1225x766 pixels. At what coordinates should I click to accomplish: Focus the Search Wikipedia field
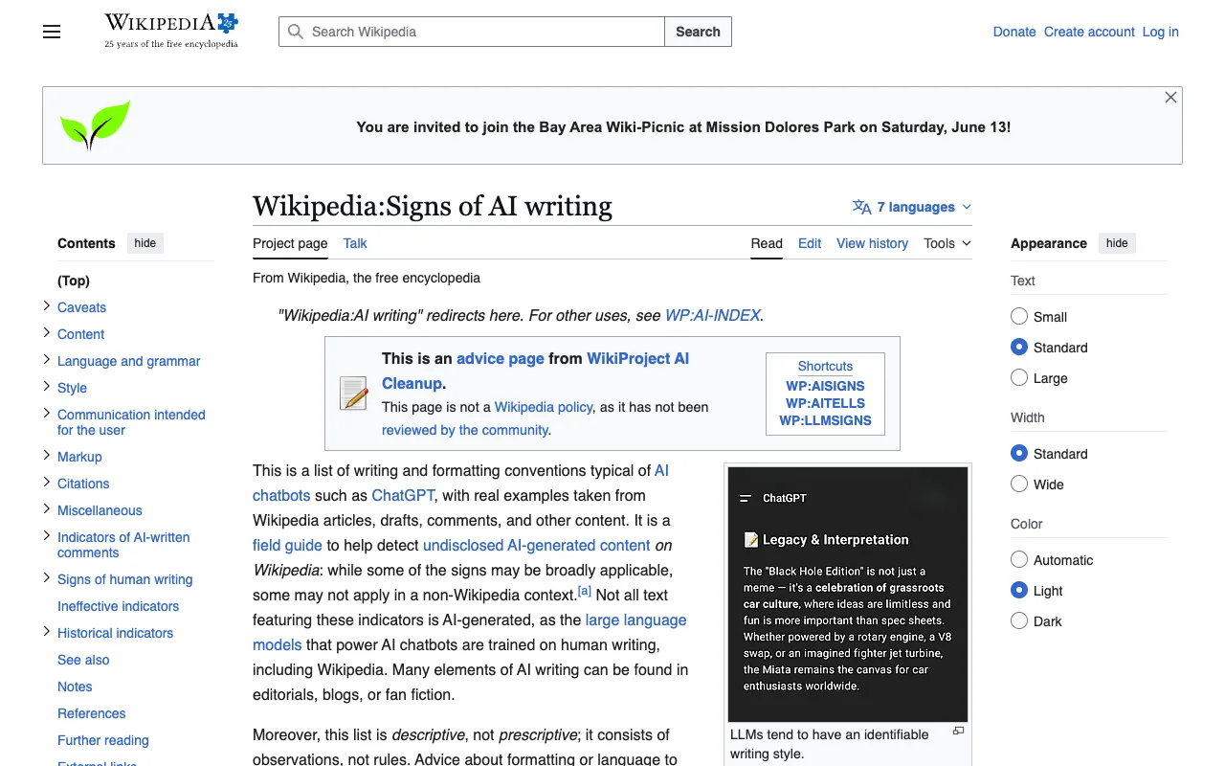tap(472, 32)
